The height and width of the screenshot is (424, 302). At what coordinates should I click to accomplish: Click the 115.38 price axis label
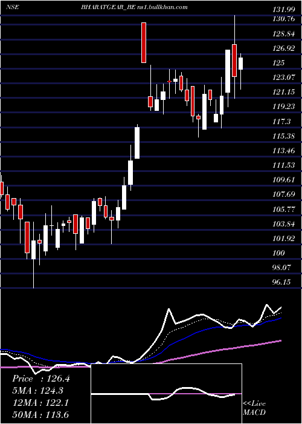pos(283,136)
